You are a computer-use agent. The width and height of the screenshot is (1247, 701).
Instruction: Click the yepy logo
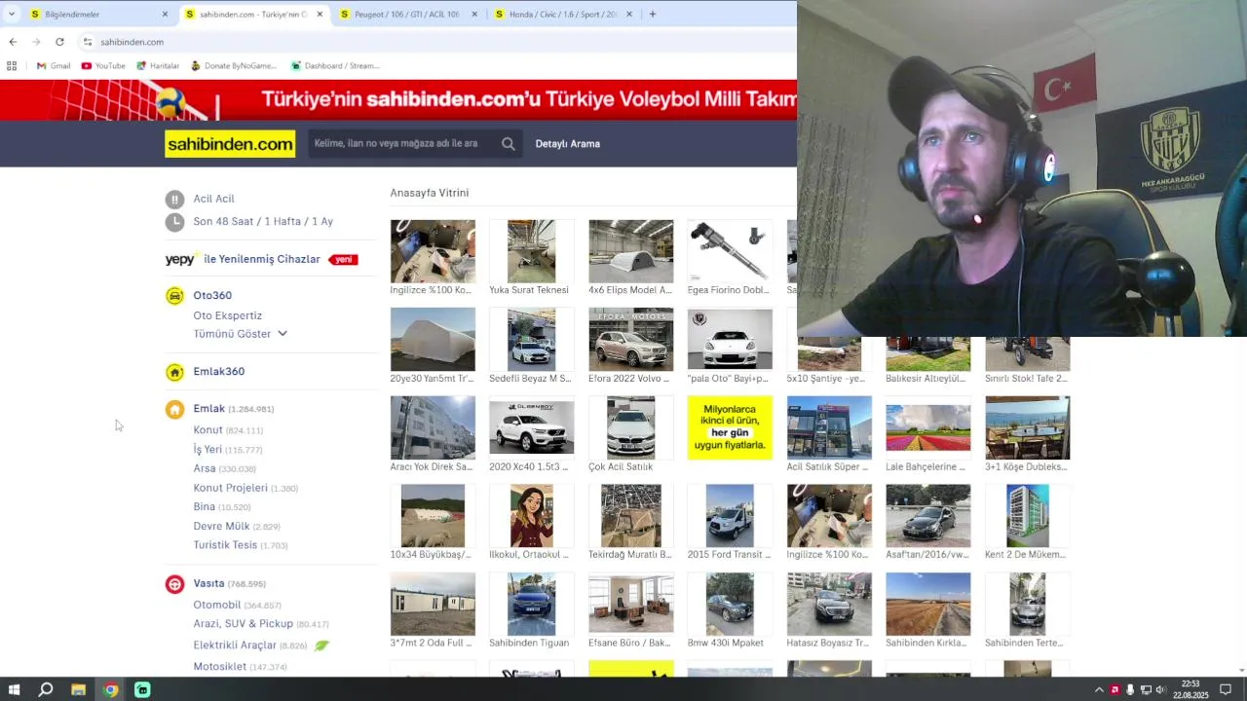[180, 260]
